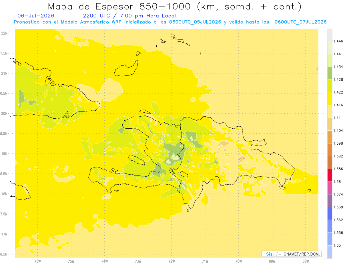Click the colorbar value '1.404'
343x265 pixels.
tap(338, 130)
